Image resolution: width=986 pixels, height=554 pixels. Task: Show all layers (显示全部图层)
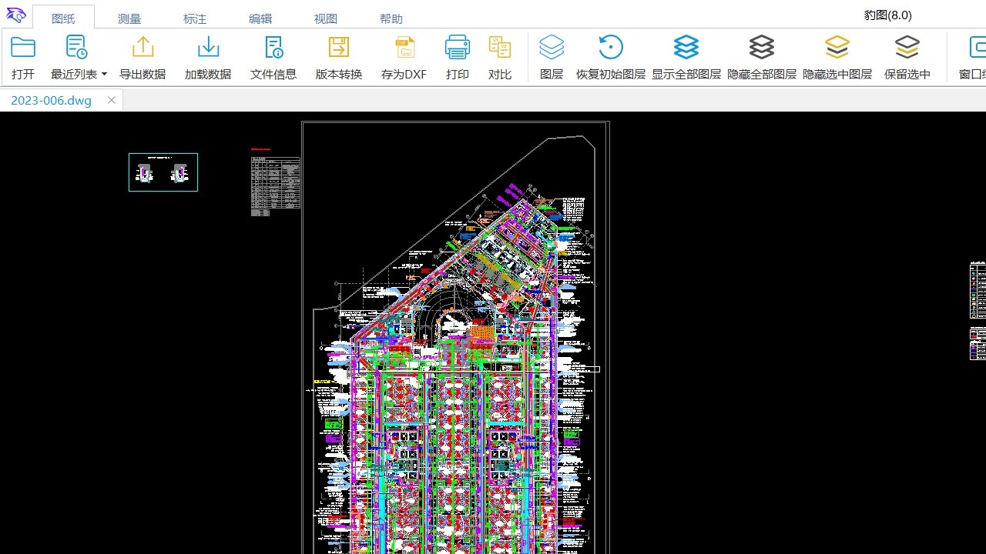coord(686,48)
